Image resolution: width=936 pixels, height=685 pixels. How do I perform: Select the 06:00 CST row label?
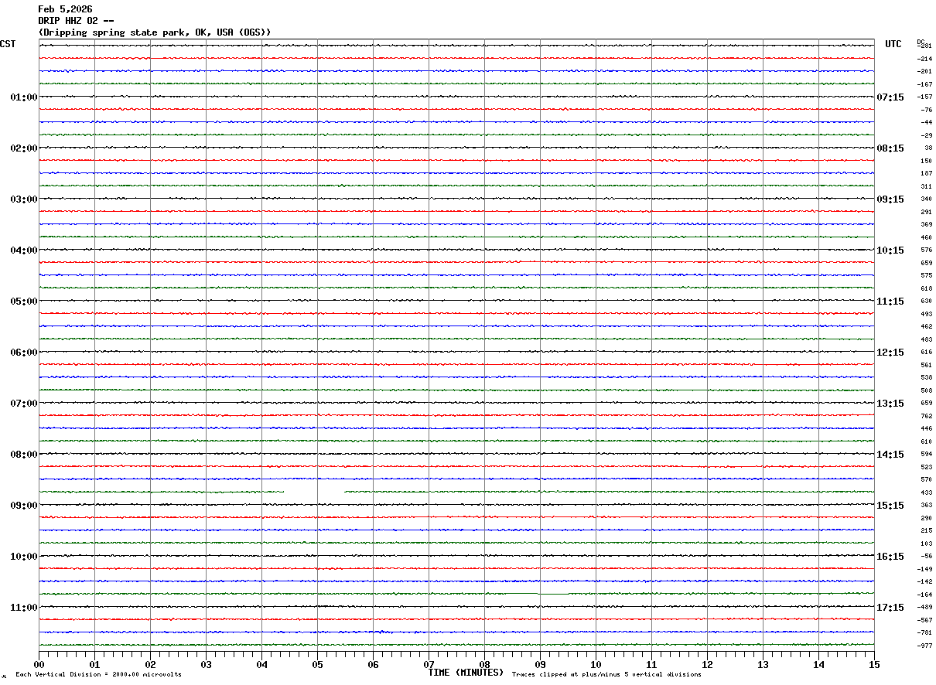tap(24, 353)
